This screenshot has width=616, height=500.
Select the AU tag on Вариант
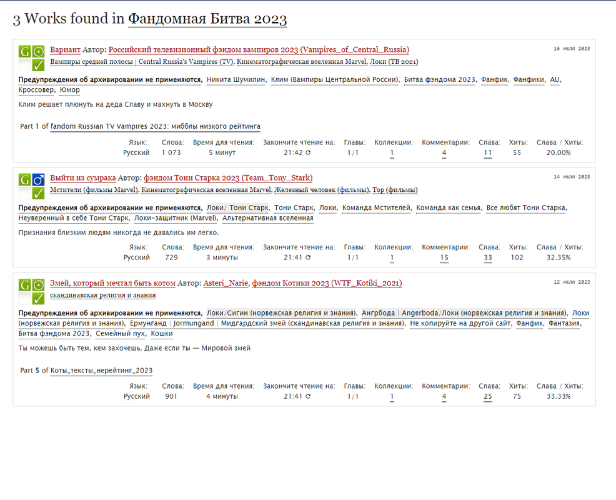tap(555, 79)
